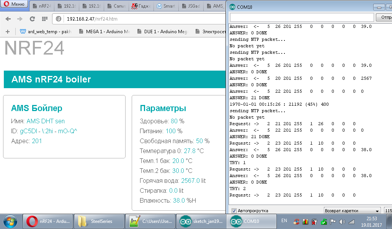Click the NRF24 page heading
392x229 pixels.
pyautogui.click(x=34, y=48)
